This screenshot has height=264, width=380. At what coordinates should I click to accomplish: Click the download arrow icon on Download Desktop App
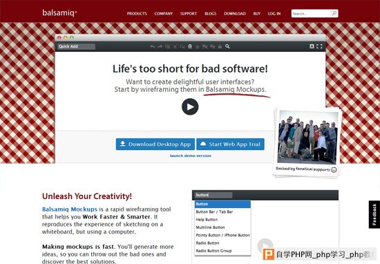tap(122, 144)
